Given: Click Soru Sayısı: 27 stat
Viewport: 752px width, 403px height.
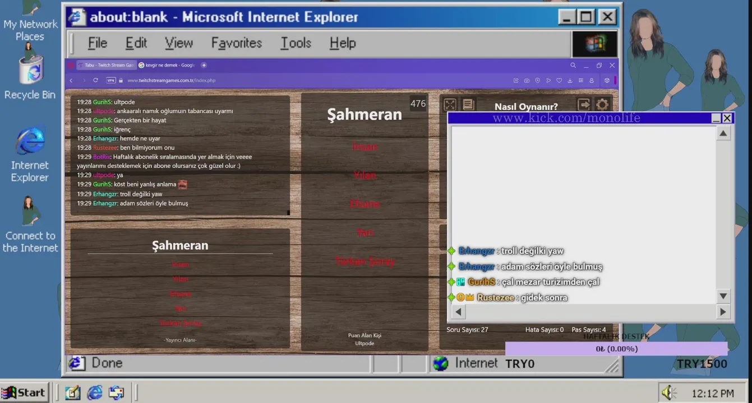Looking at the screenshot, I should 467,330.
